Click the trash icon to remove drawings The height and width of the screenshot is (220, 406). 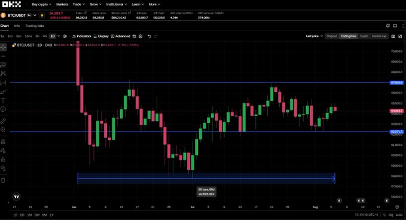[3, 181]
